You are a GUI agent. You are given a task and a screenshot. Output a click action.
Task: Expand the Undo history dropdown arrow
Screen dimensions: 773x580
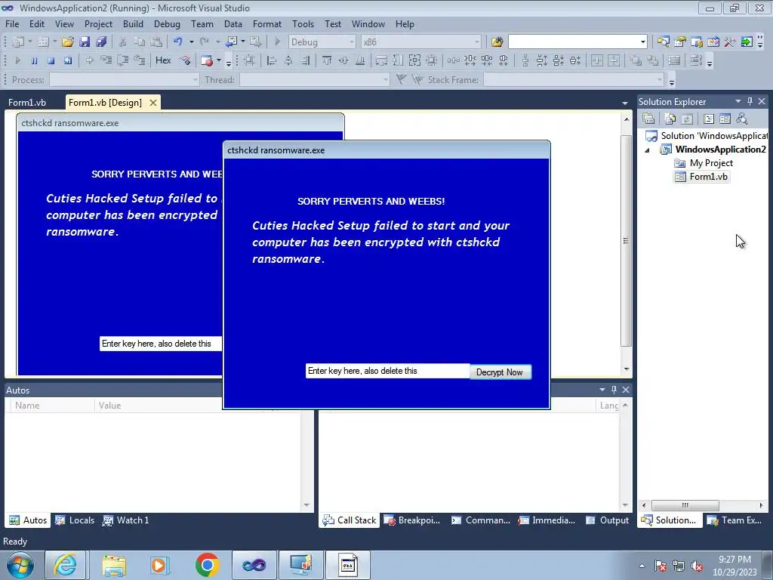[x=191, y=42]
